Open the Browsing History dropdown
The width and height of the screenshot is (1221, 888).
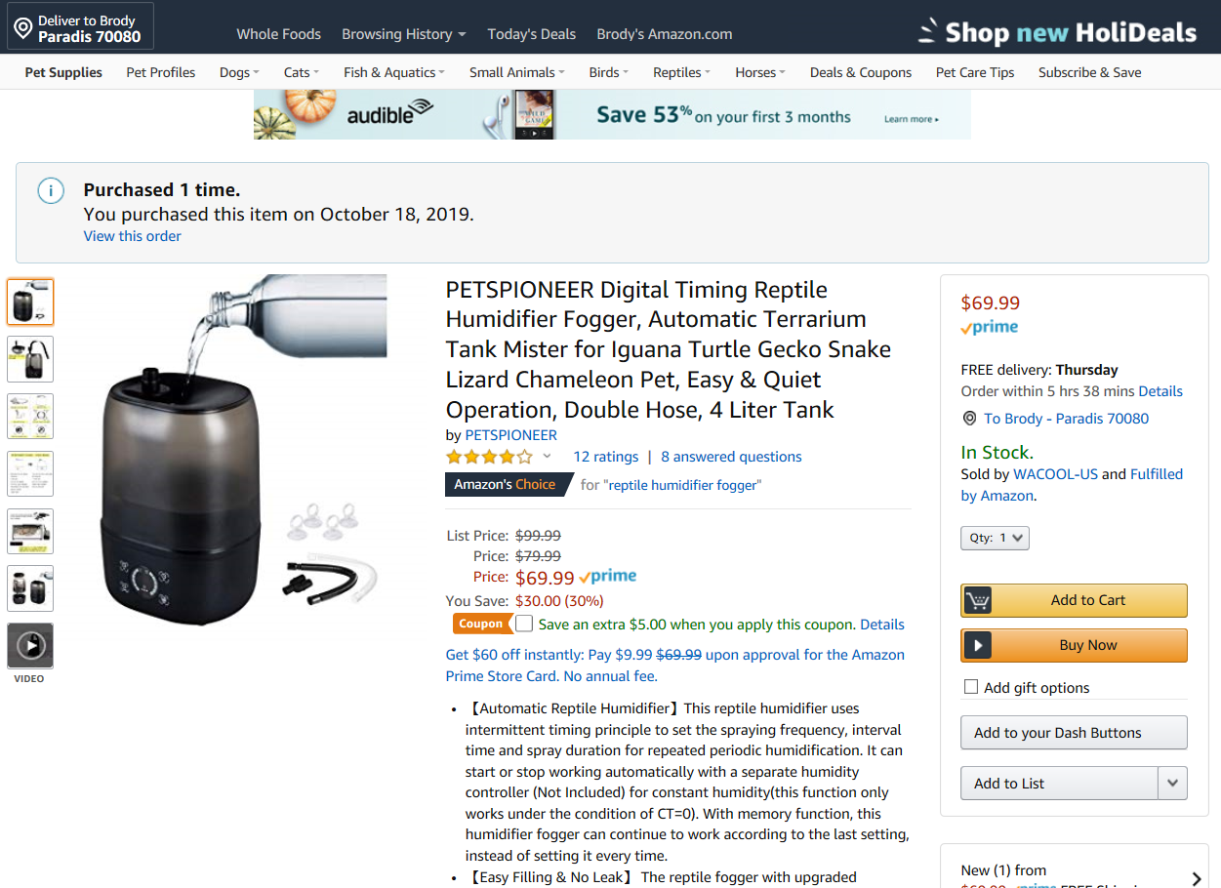(x=403, y=34)
